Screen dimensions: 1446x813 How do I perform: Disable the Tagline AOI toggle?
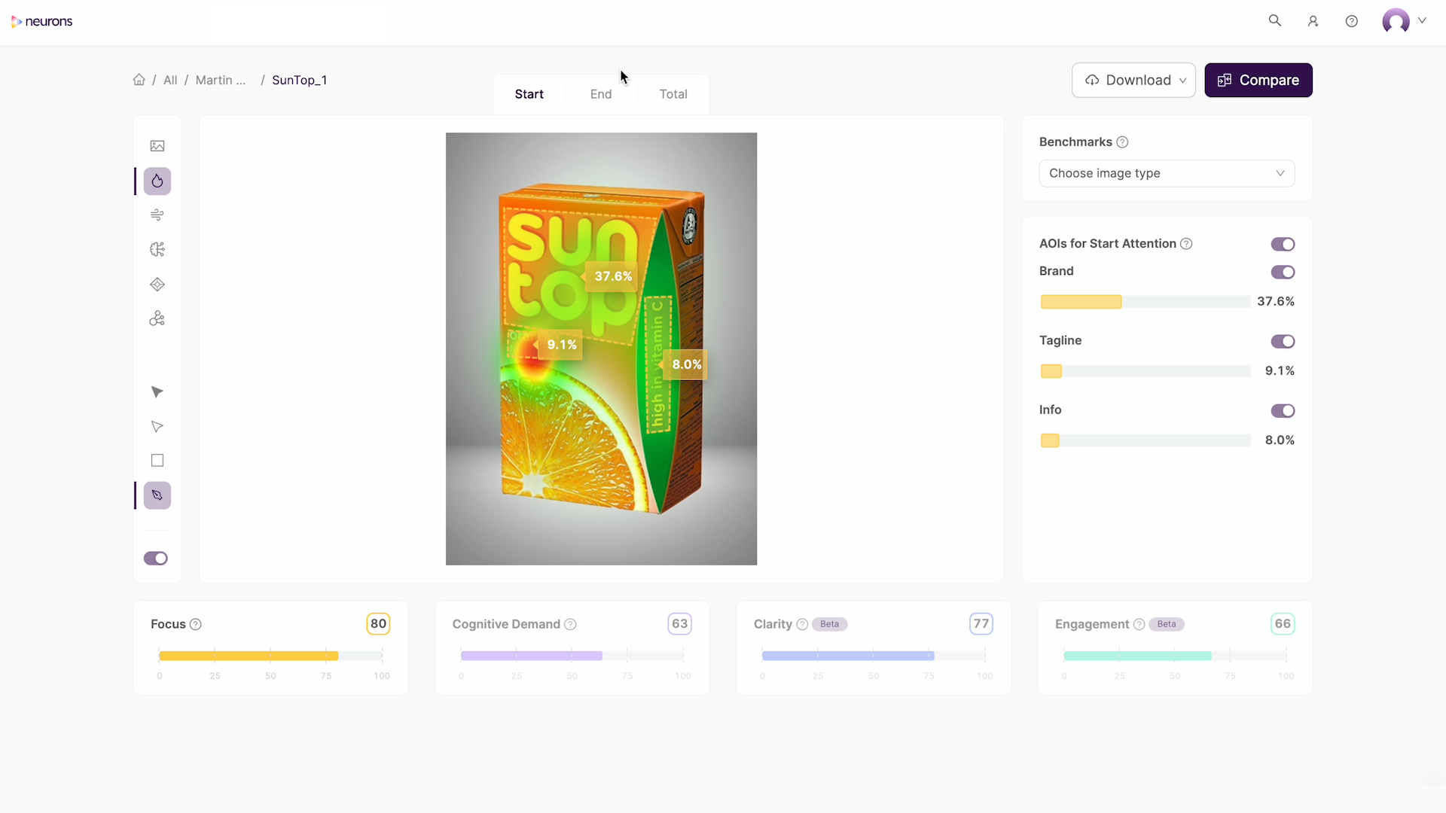click(x=1283, y=342)
